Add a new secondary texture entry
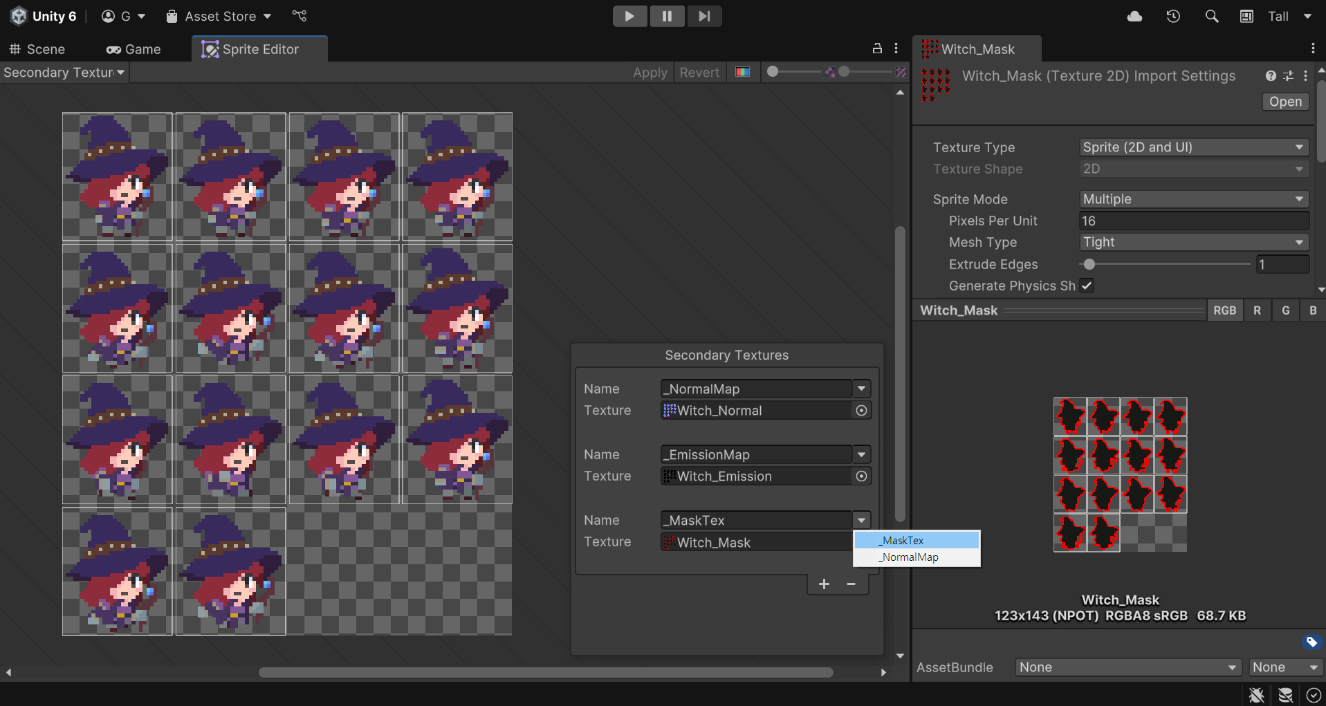The height and width of the screenshot is (706, 1326). pos(824,584)
